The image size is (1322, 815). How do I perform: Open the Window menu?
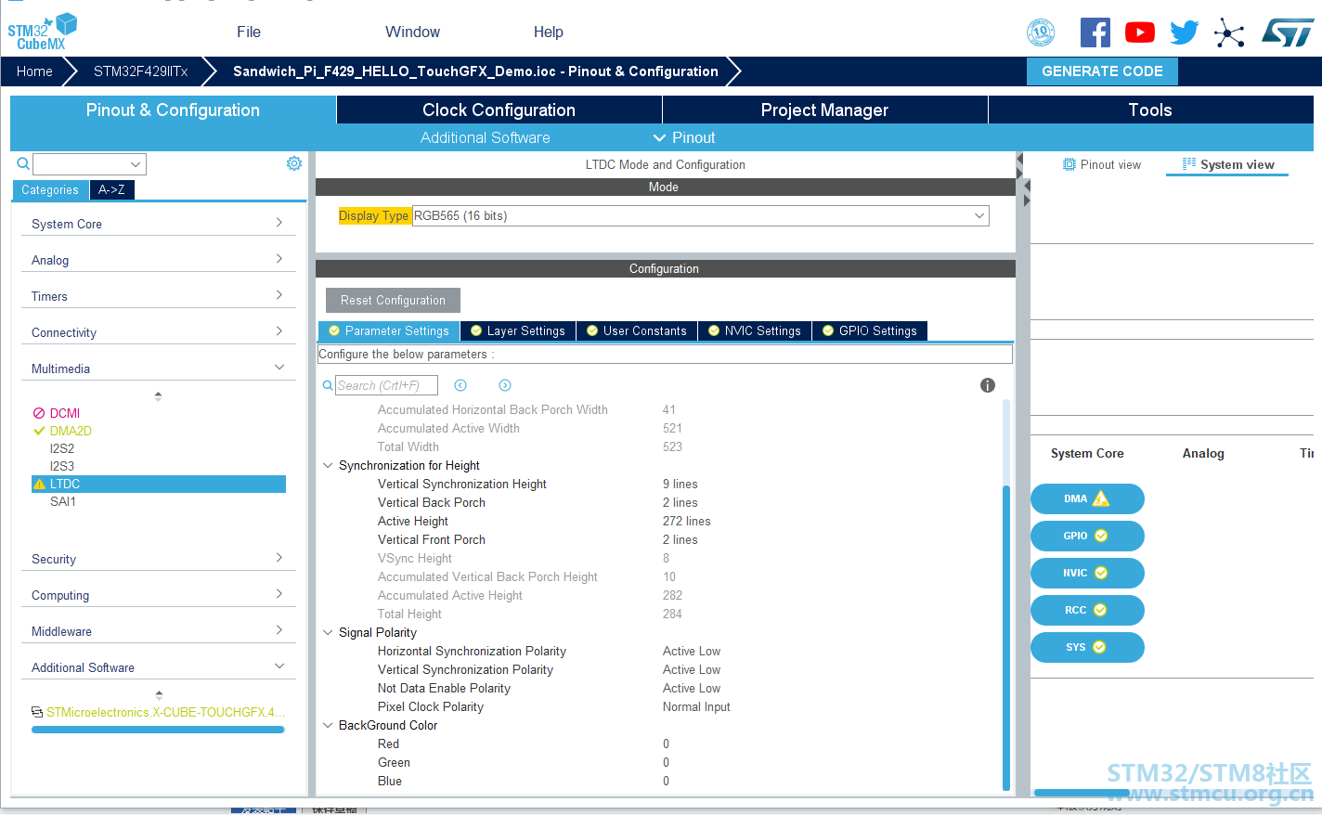(412, 32)
